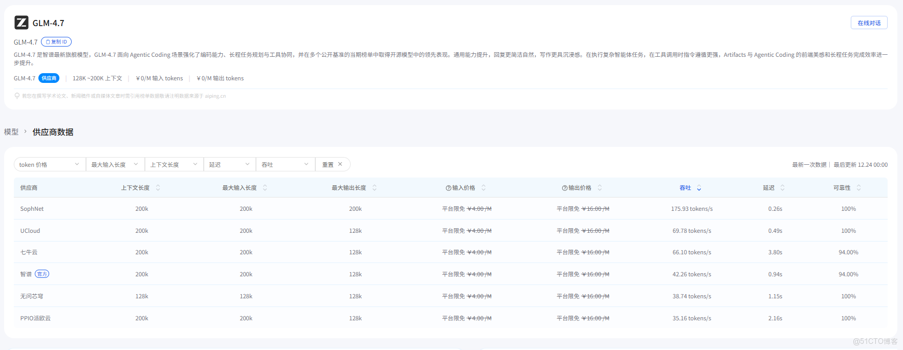Click the 官方 badge next to 智谱

pyautogui.click(x=42, y=274)
